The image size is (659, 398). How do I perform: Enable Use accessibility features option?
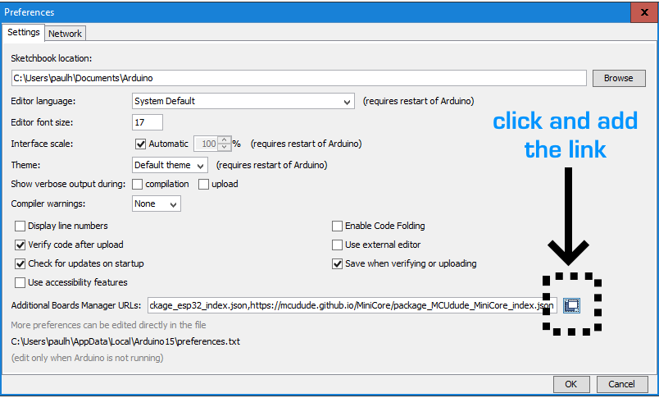tap(20, 282)
